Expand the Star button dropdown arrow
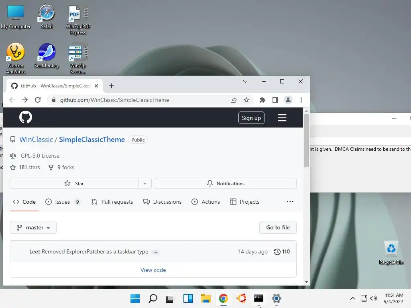The image size is (411, 308). click(144, 183)
